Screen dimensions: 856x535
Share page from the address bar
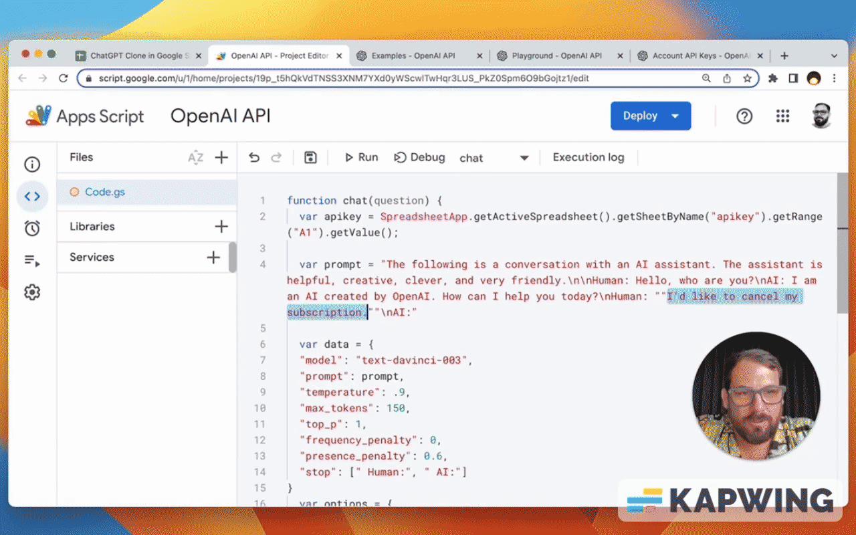click(x=727, y=78)
